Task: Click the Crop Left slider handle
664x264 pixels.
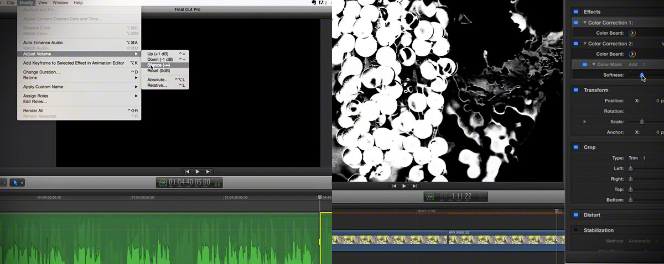Action: (630, 168)
